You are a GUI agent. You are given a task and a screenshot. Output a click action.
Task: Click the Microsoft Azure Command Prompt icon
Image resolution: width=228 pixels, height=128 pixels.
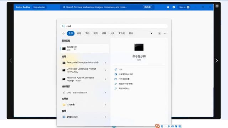[x=64, y=79]
